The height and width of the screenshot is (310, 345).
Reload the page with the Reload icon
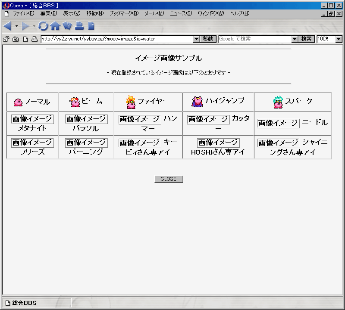43,26
